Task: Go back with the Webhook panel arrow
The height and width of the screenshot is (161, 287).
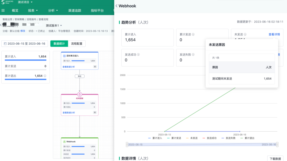Action: pyautogui.click(x=116, y=6)
